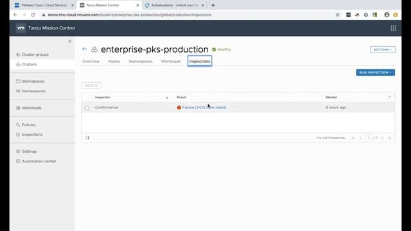Switch to VMware Cloud Services browser tab

tap(44, 5)
